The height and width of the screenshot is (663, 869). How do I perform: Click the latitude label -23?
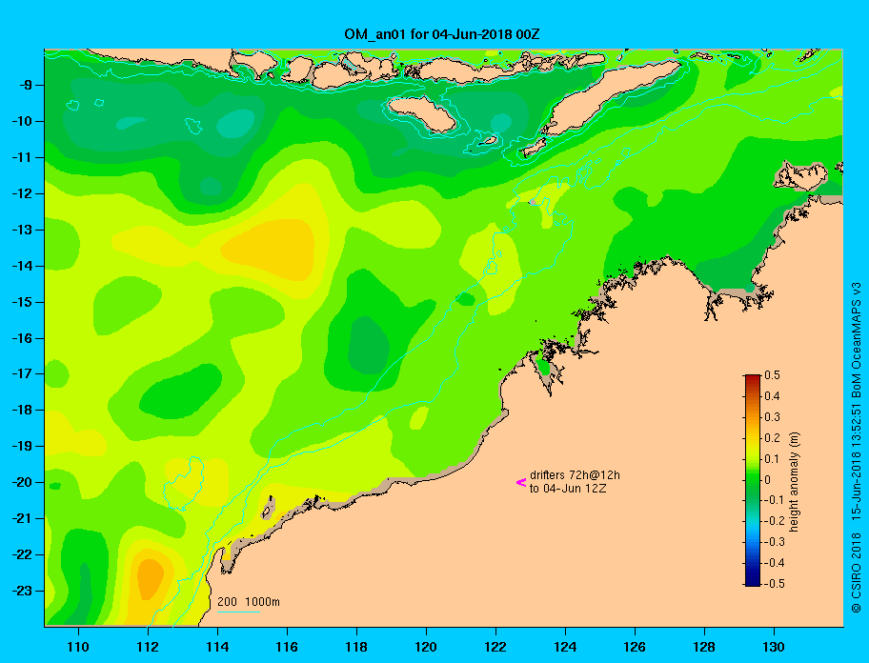pyautogui.click(x=22, y=591)
